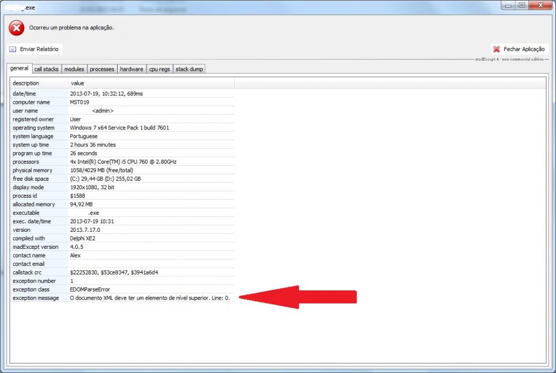Select process id value $1588
This screenshot has width=556, height=373.
[77, 196]
